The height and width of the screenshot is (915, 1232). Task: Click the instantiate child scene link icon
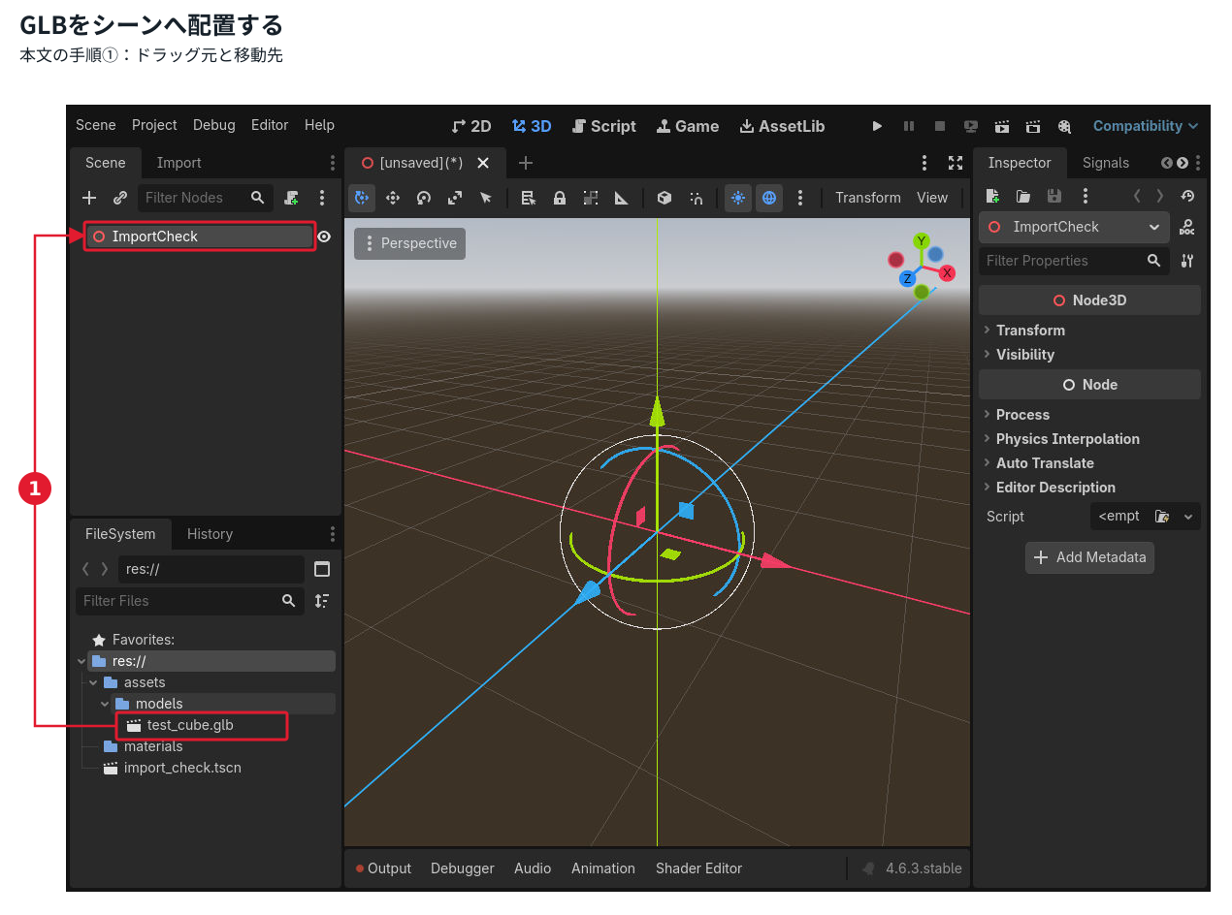(120, 198)
